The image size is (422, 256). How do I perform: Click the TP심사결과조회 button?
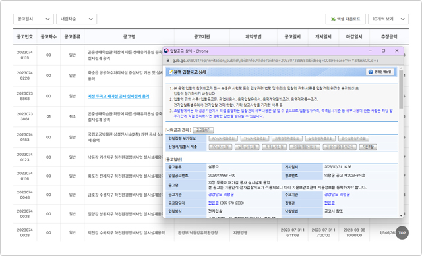coord(255,139)
